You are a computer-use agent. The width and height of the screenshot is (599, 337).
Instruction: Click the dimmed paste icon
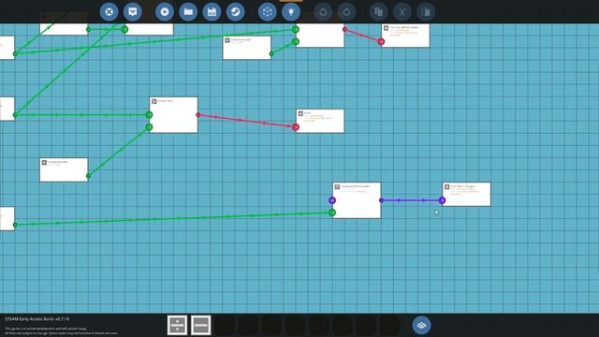(426, 12)
